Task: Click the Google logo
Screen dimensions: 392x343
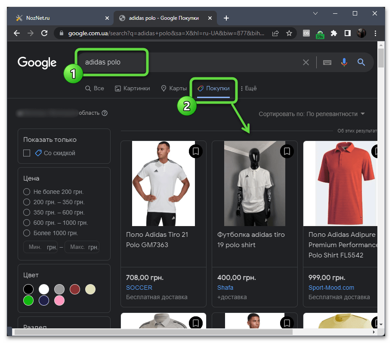Action: click(x=37, y=62)
